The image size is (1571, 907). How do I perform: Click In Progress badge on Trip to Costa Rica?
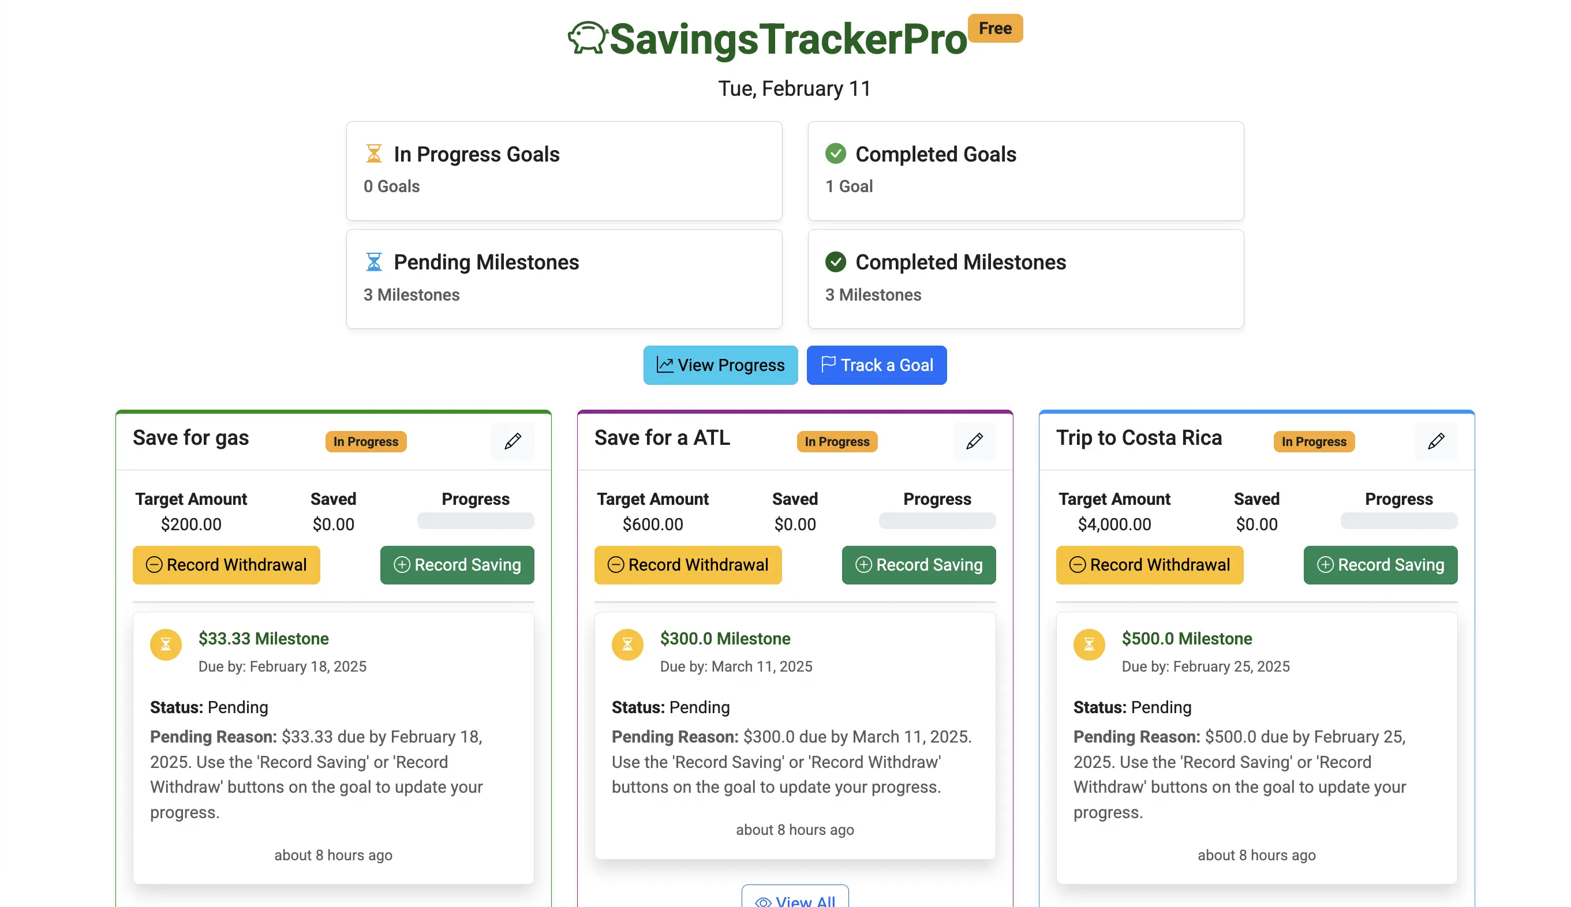coord(1314,440)
